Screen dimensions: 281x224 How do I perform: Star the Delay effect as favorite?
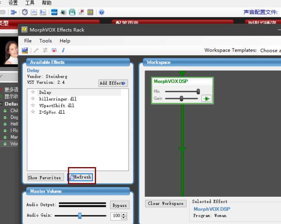tap(33, 92)
